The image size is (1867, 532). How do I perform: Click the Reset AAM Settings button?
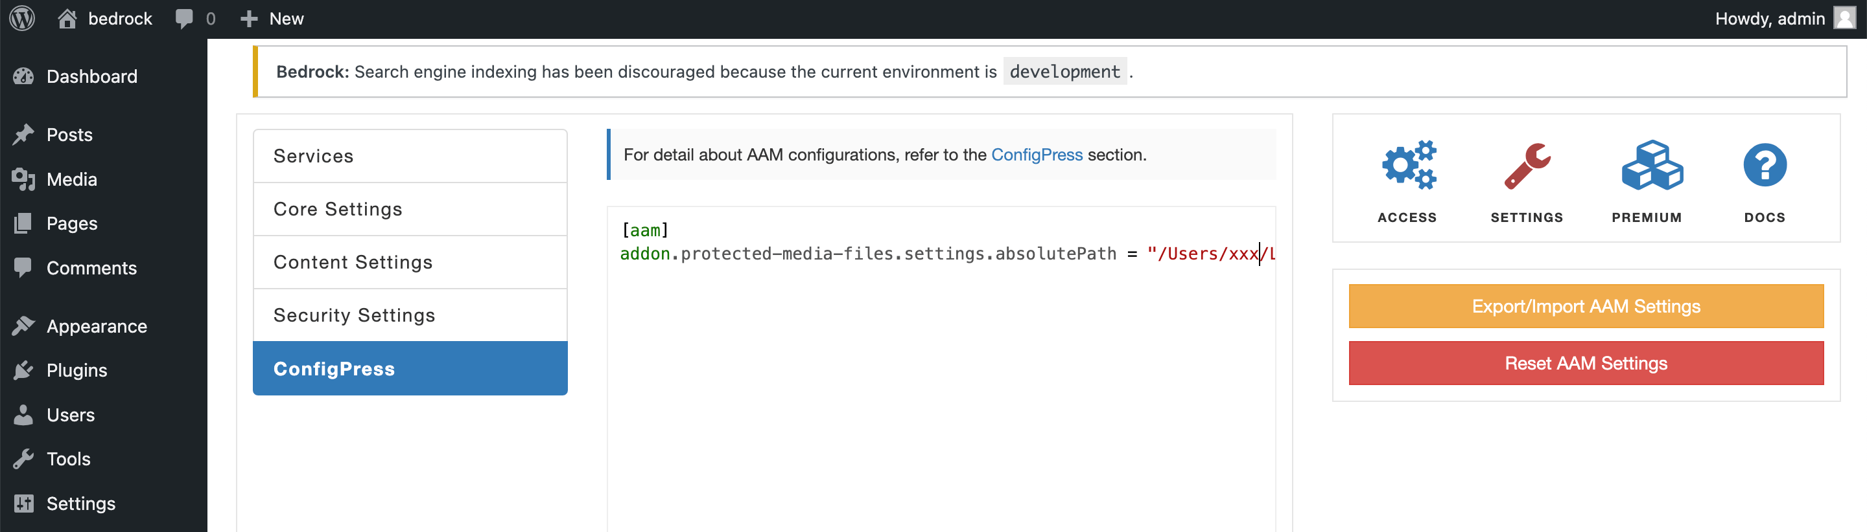[1586, 363]
